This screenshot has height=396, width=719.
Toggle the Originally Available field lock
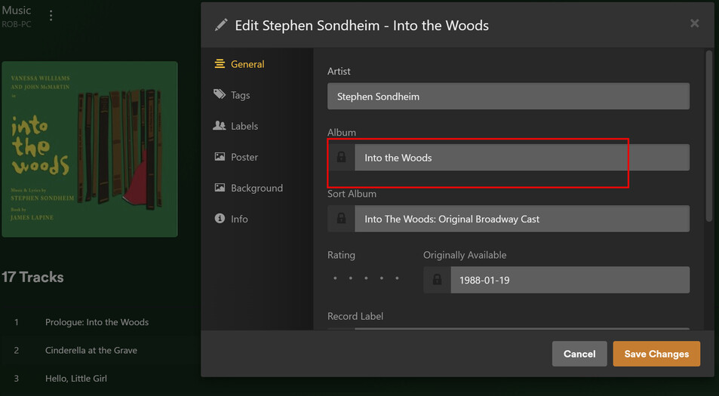pyautogui.click(x=437, y=280)
